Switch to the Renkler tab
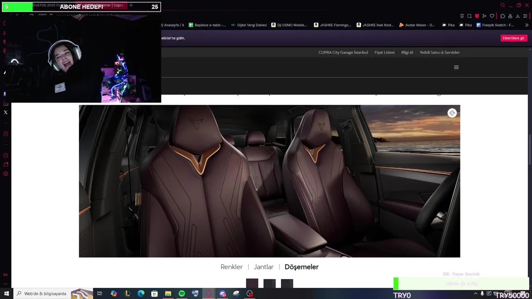Viewport: 532px width, 299px height. [x=232, y=267]
